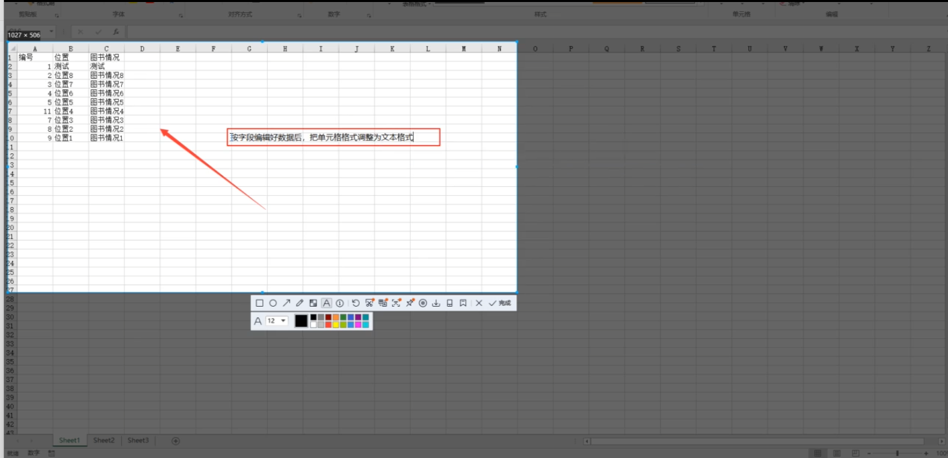Select column C header

click(x=106, y=48)
